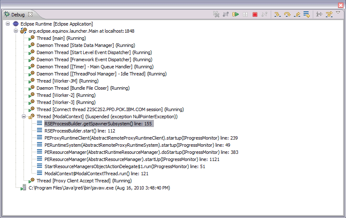Image resolution: width=346 pixels, height=218 pixels.
Task: Select Daemon Thread [Bundle File Closer]
Action: pyautogui.click(x=83, y=88)
